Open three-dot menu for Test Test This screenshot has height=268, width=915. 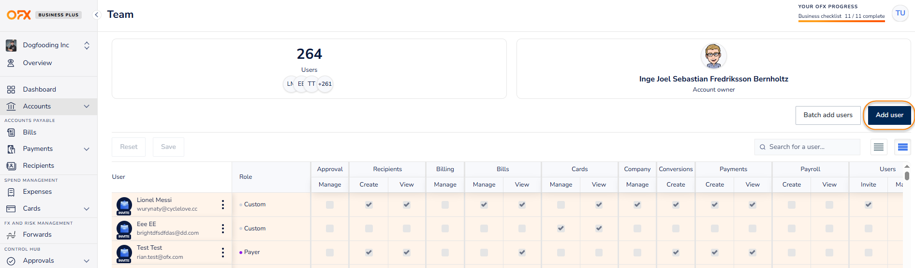point(222,252)
